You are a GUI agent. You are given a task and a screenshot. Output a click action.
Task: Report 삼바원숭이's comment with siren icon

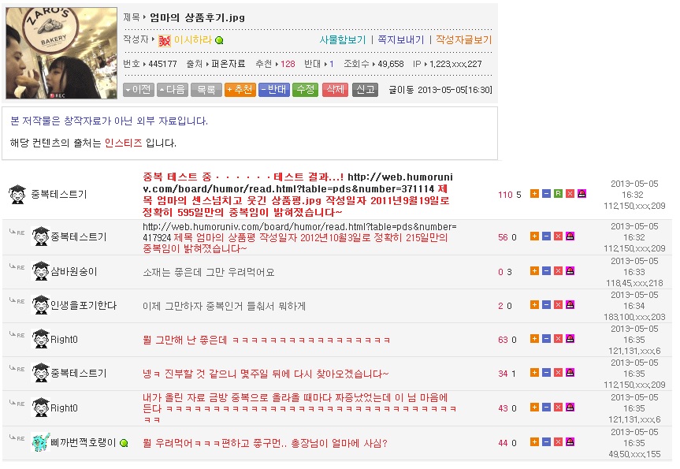pyautogui.click(x=570, y=271)
